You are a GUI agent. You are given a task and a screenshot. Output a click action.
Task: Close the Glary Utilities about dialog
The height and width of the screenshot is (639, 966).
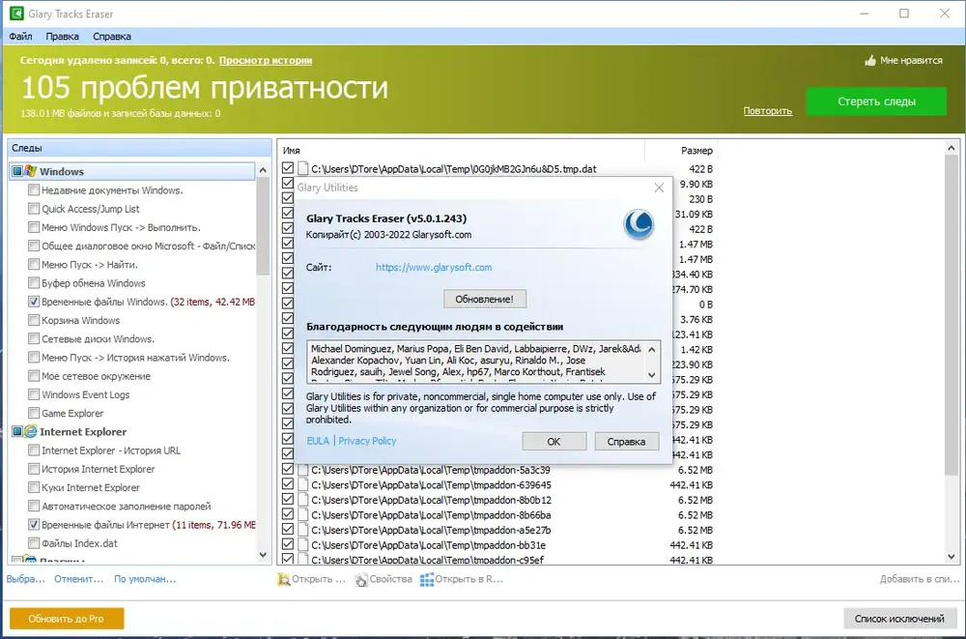click(x=659, y=188)
